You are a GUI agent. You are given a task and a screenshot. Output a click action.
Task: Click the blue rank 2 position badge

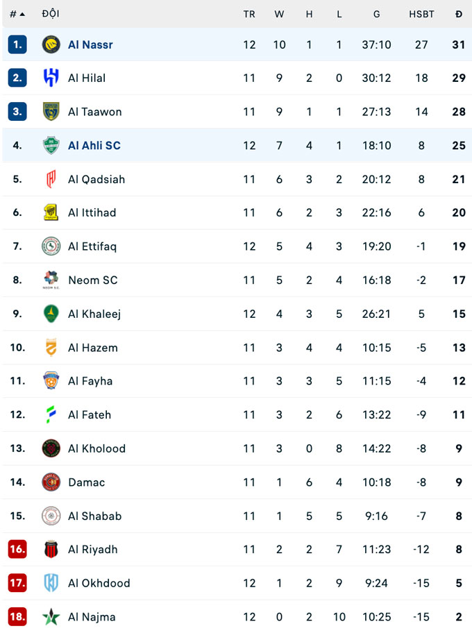[17, 78]
